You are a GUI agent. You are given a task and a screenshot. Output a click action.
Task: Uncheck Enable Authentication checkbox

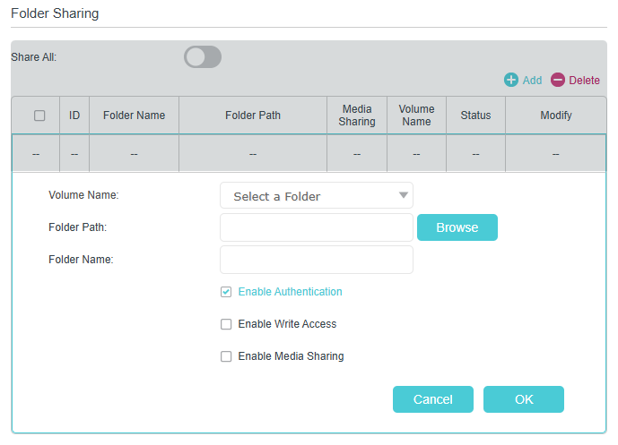tap(226, 292)
